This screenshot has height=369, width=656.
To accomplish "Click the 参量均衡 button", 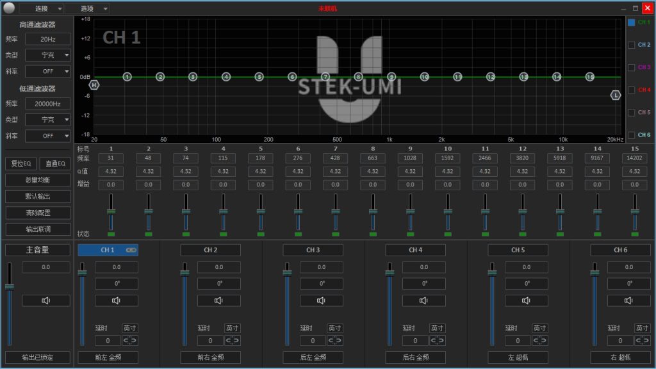I will pyautogui.click(x=38, y=180).
